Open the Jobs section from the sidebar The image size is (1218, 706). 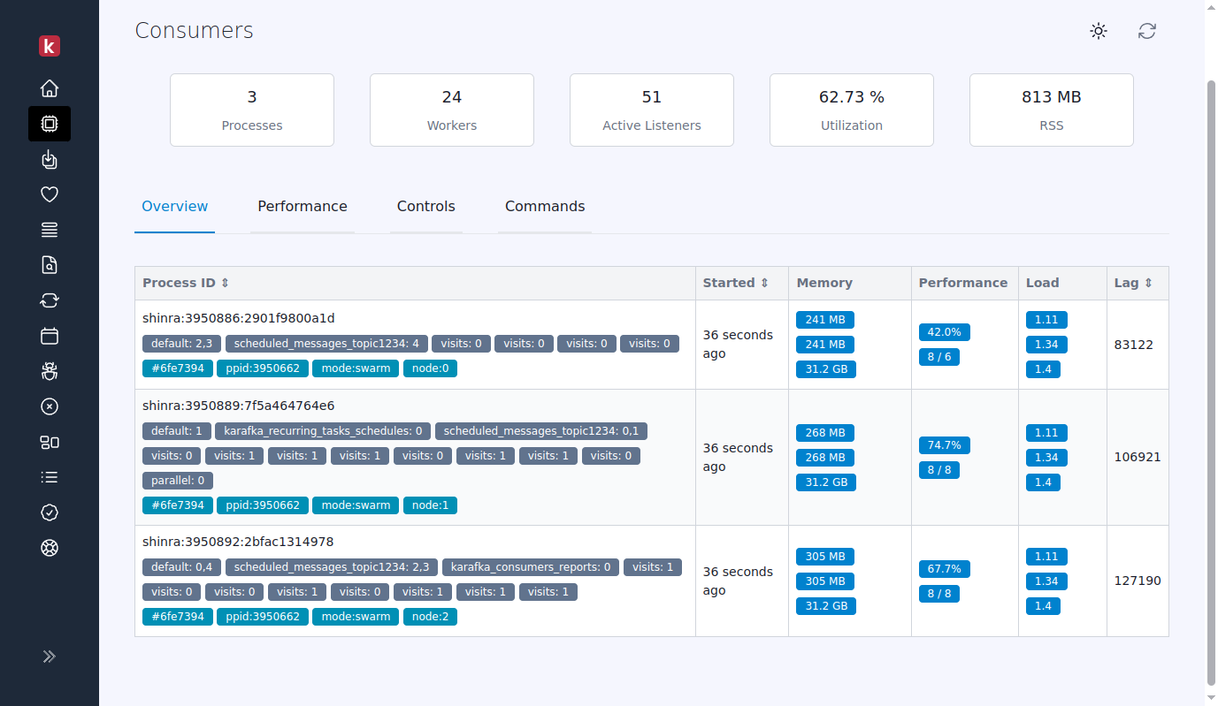[x=50, y=159]
